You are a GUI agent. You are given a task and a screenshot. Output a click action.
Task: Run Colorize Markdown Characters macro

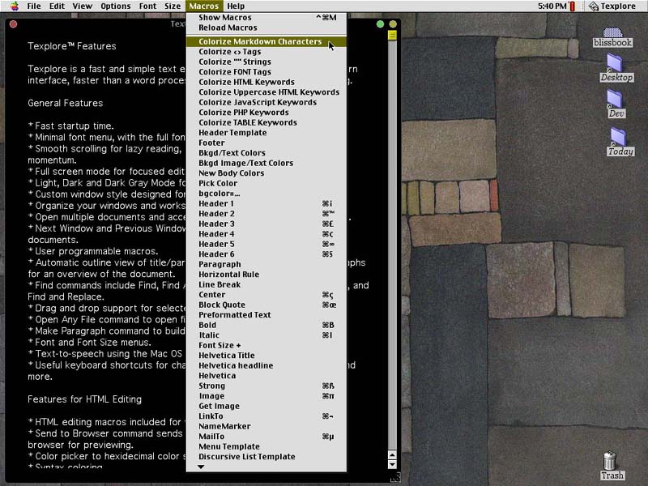tap(266, 41)
